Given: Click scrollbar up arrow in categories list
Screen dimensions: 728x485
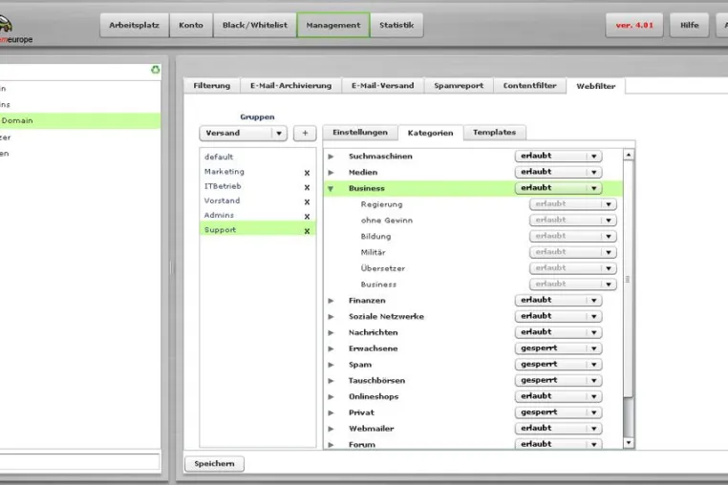Looking at the screenshot, I should [x=629, y=155].
